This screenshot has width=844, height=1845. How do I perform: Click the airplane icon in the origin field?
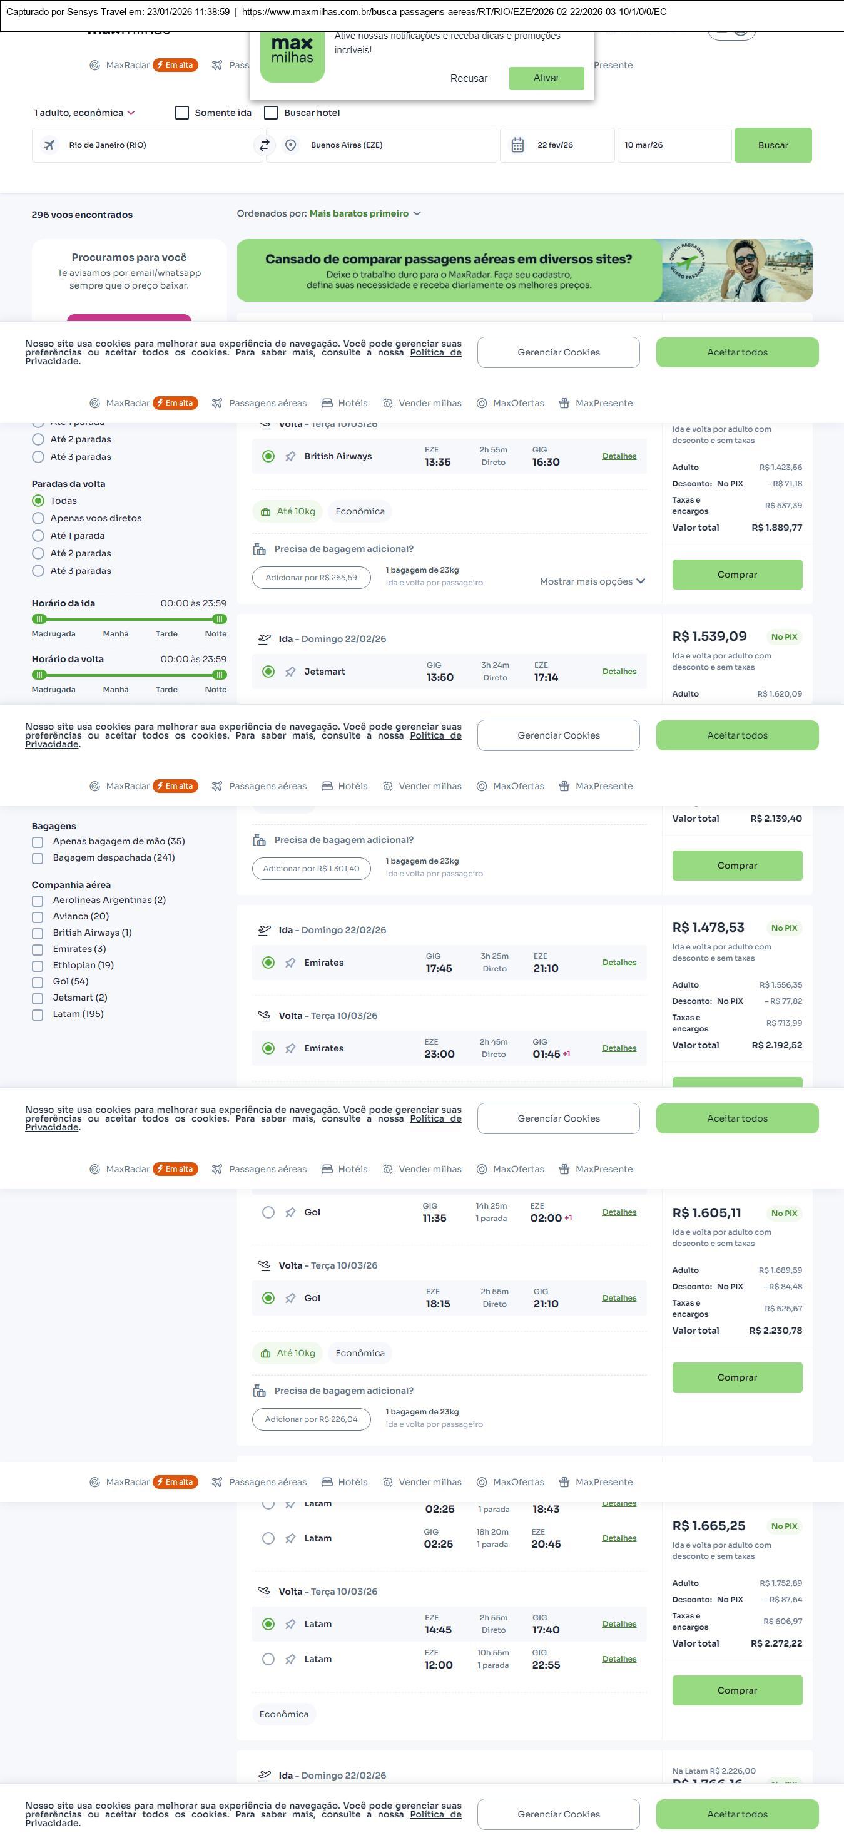click(x=49, y=145)
